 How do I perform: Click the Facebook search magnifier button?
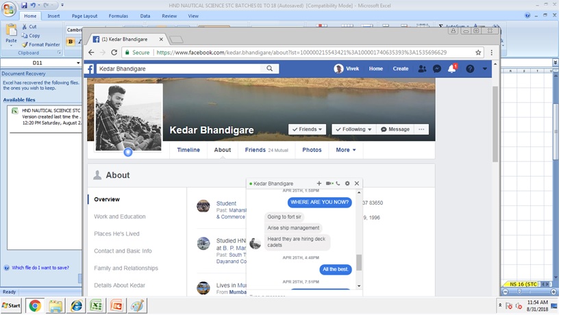coord(270,68)
